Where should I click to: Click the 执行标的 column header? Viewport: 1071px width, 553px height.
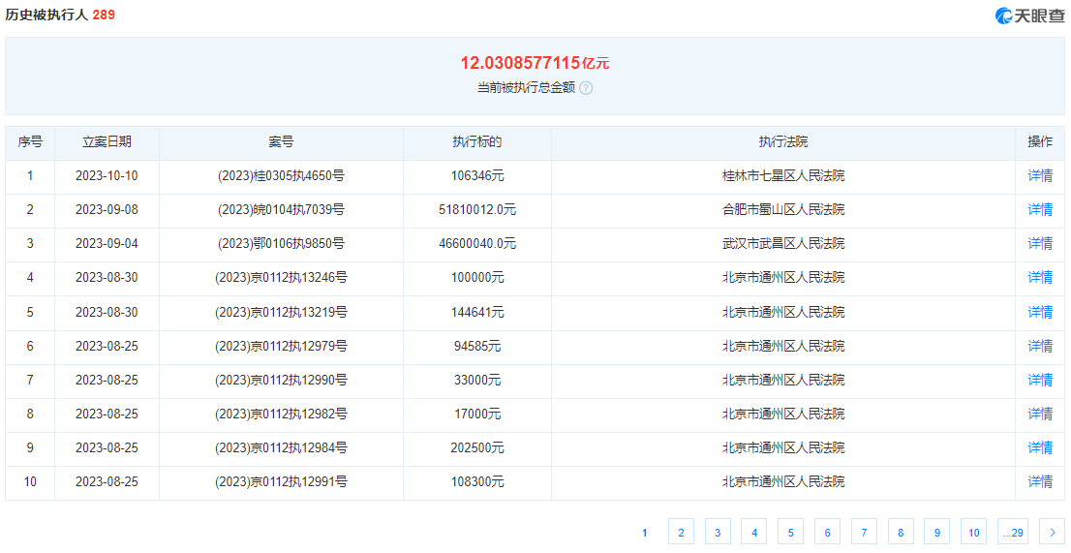click(x=477, y=142)
